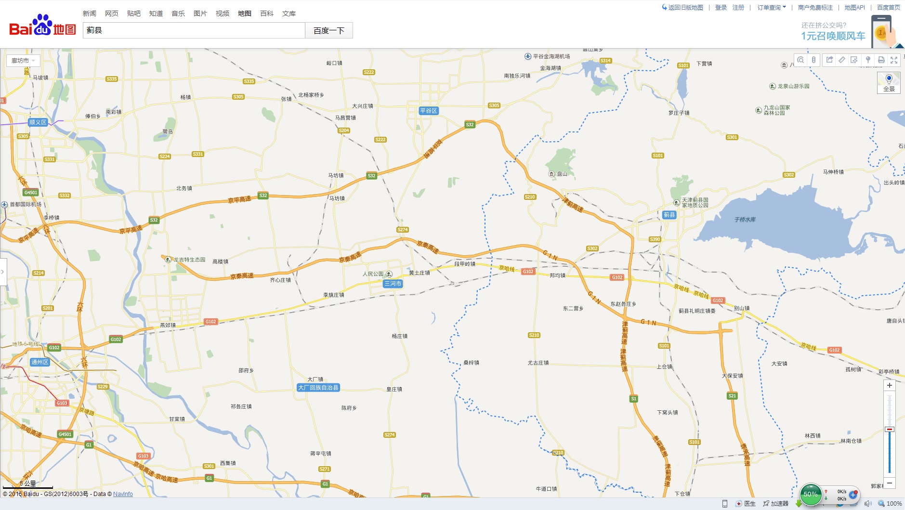Viewport: 905px width, 510px height.
Task: Open the 知道 tab
Action: (156, 13)
